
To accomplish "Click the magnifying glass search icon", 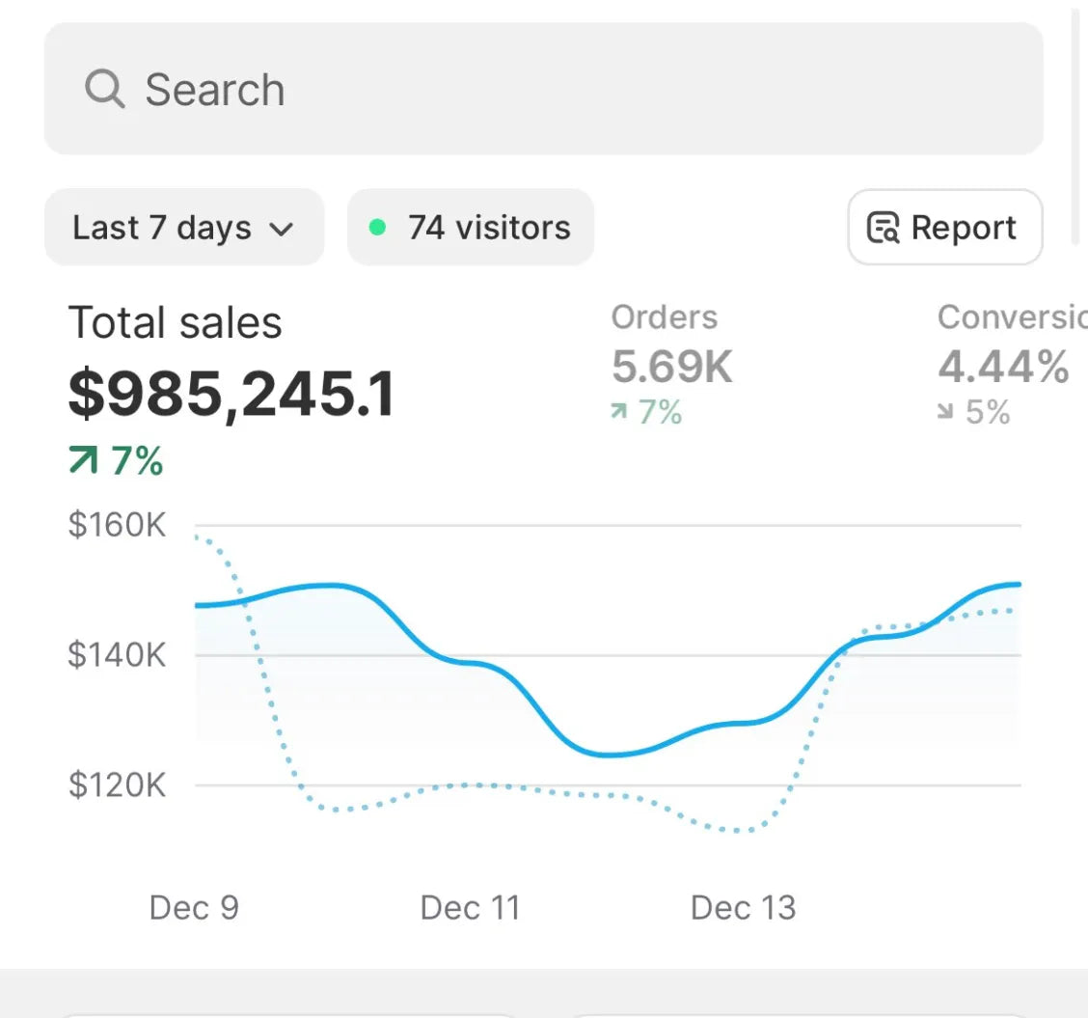I will 104,90.
